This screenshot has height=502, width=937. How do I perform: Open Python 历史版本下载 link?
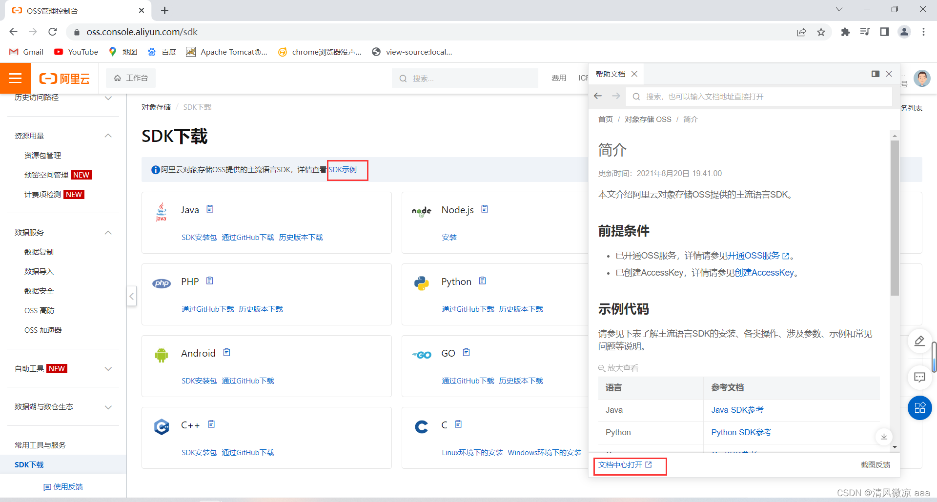521,309
